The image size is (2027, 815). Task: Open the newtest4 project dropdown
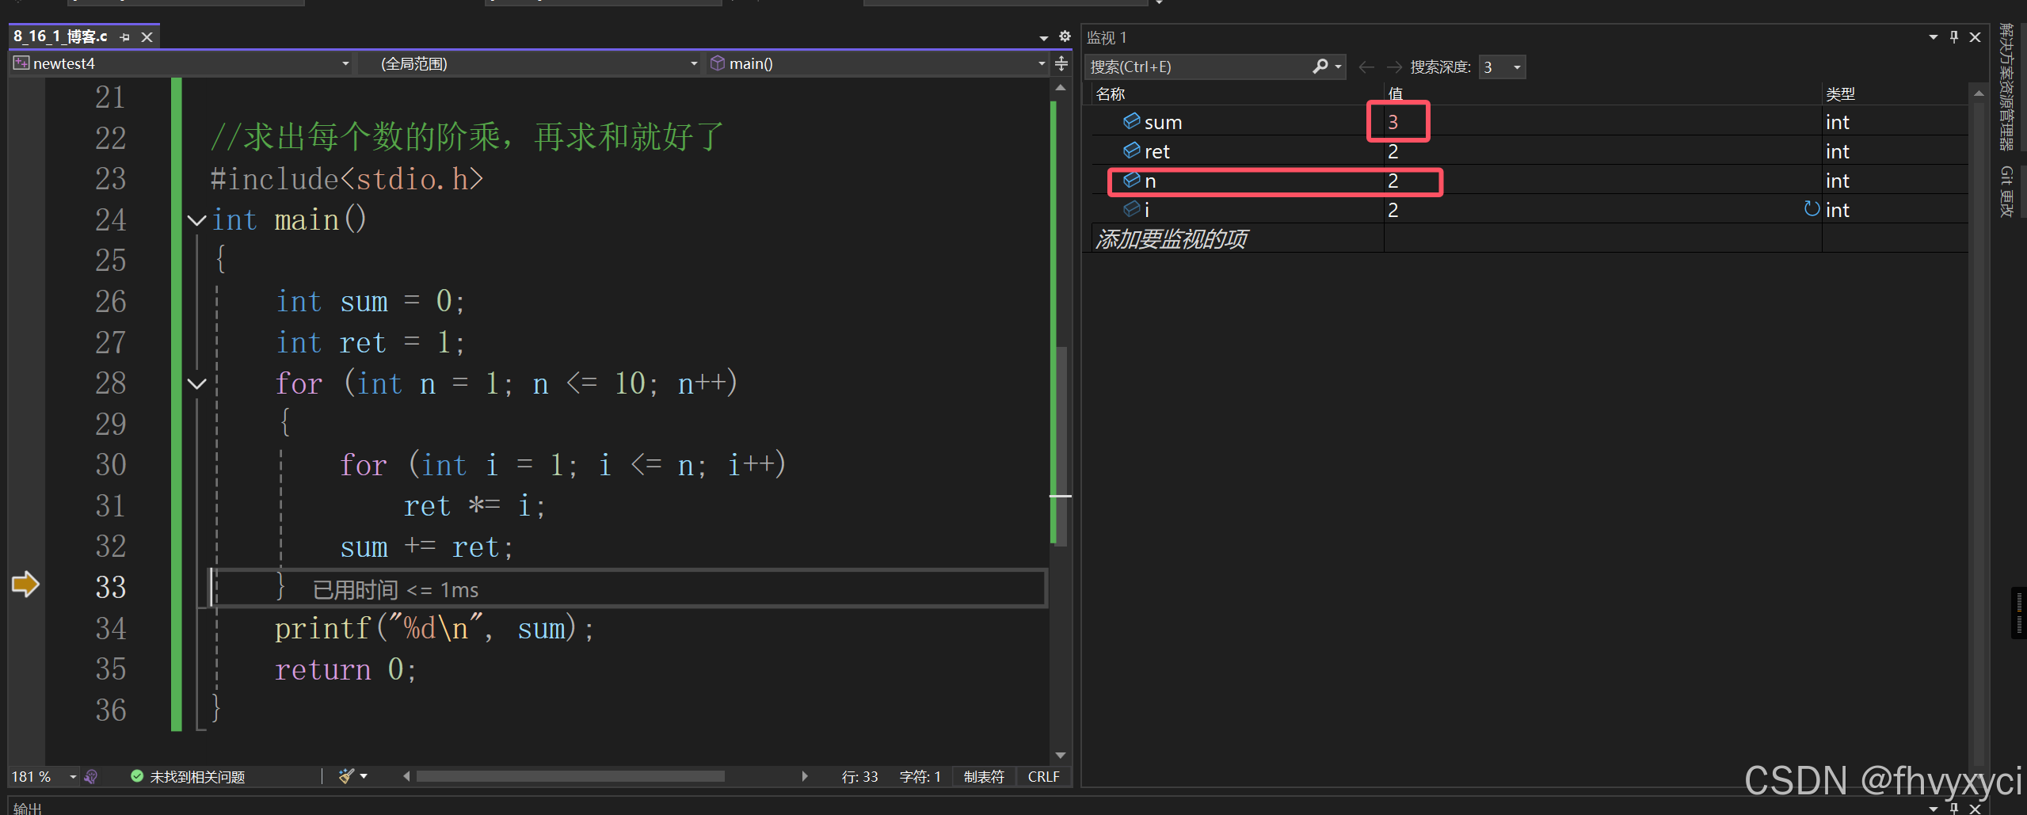(x=181, y=63)
